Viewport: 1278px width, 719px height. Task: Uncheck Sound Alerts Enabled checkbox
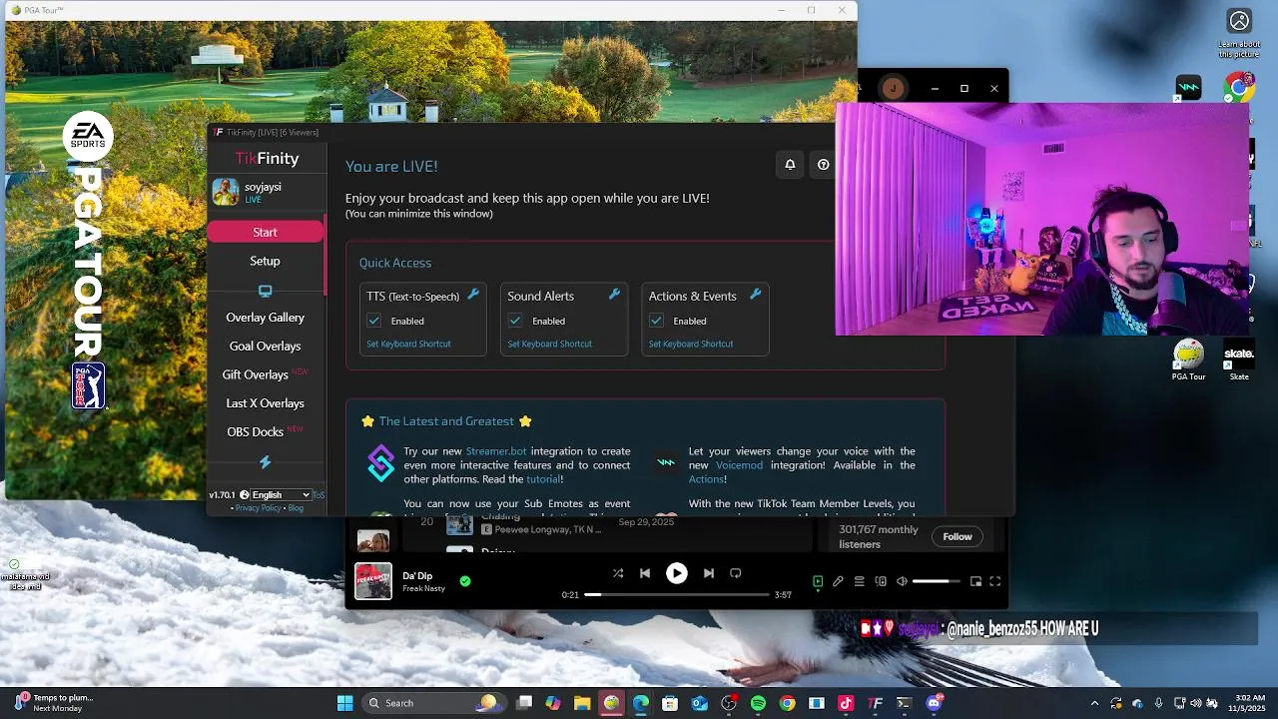click(515, 321)
